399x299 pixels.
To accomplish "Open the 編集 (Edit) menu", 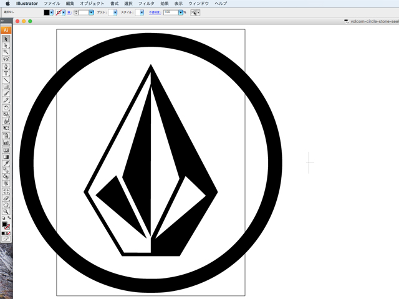I will (x=70, y=3).
